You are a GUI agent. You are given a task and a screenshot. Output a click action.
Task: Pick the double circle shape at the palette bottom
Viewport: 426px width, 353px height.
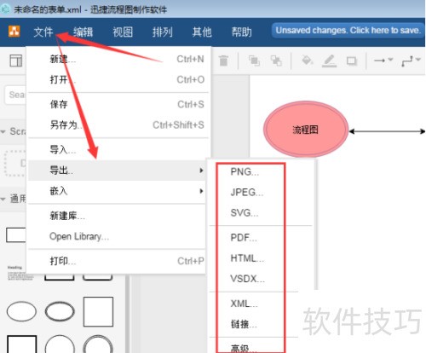click(98, 344)
